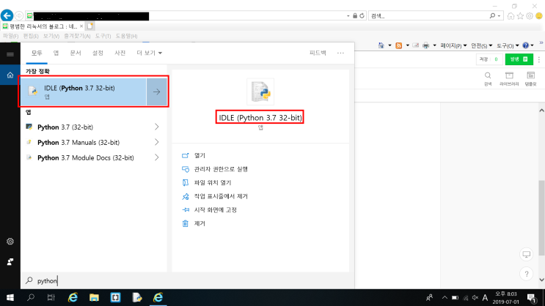Open the 도움말(H) menu
Screen dimensions: 545x306
(x=126, y=36)
